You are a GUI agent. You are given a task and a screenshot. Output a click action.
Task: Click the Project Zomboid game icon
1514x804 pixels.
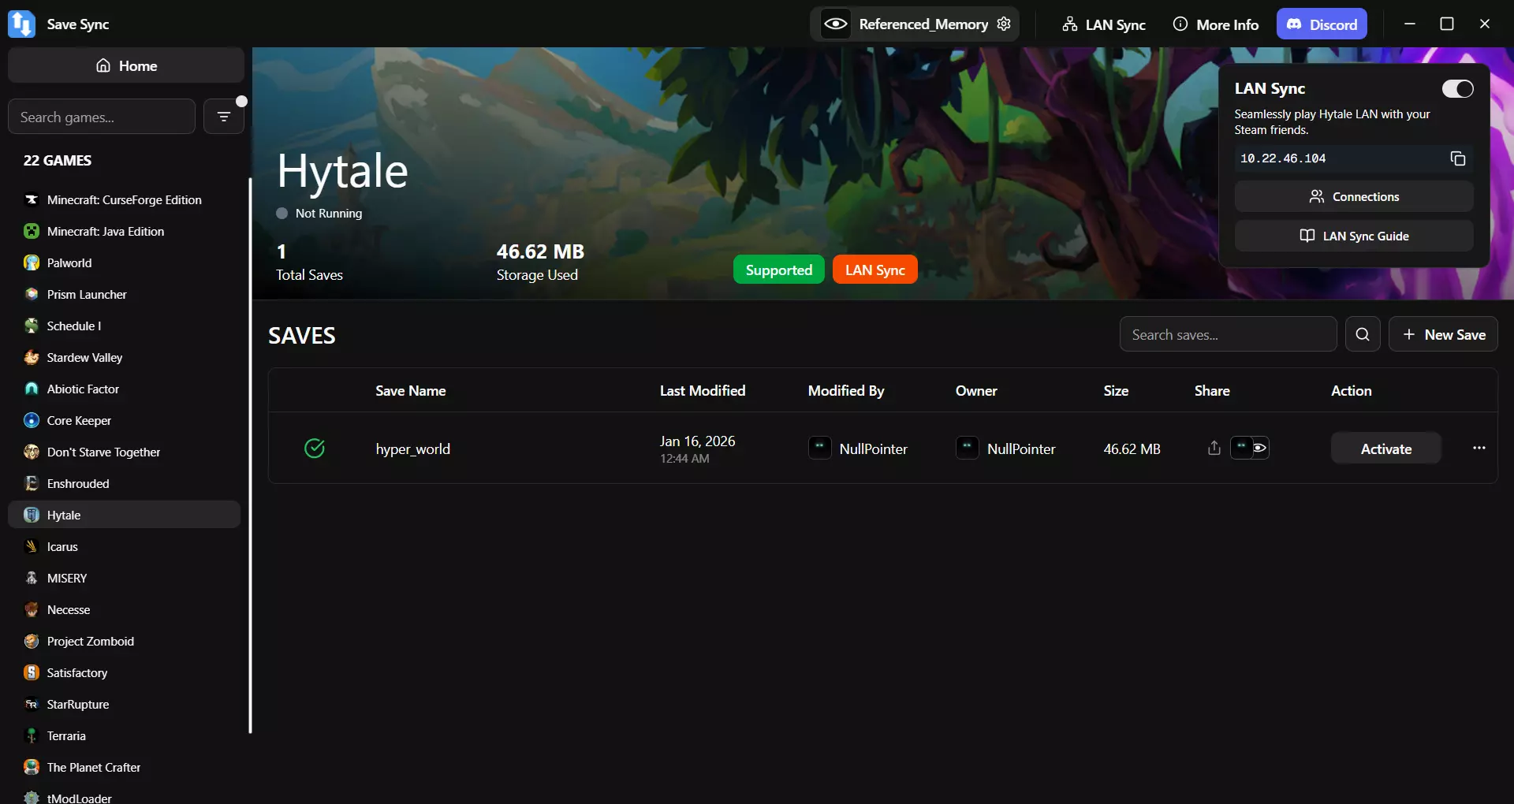coord(32,641)
